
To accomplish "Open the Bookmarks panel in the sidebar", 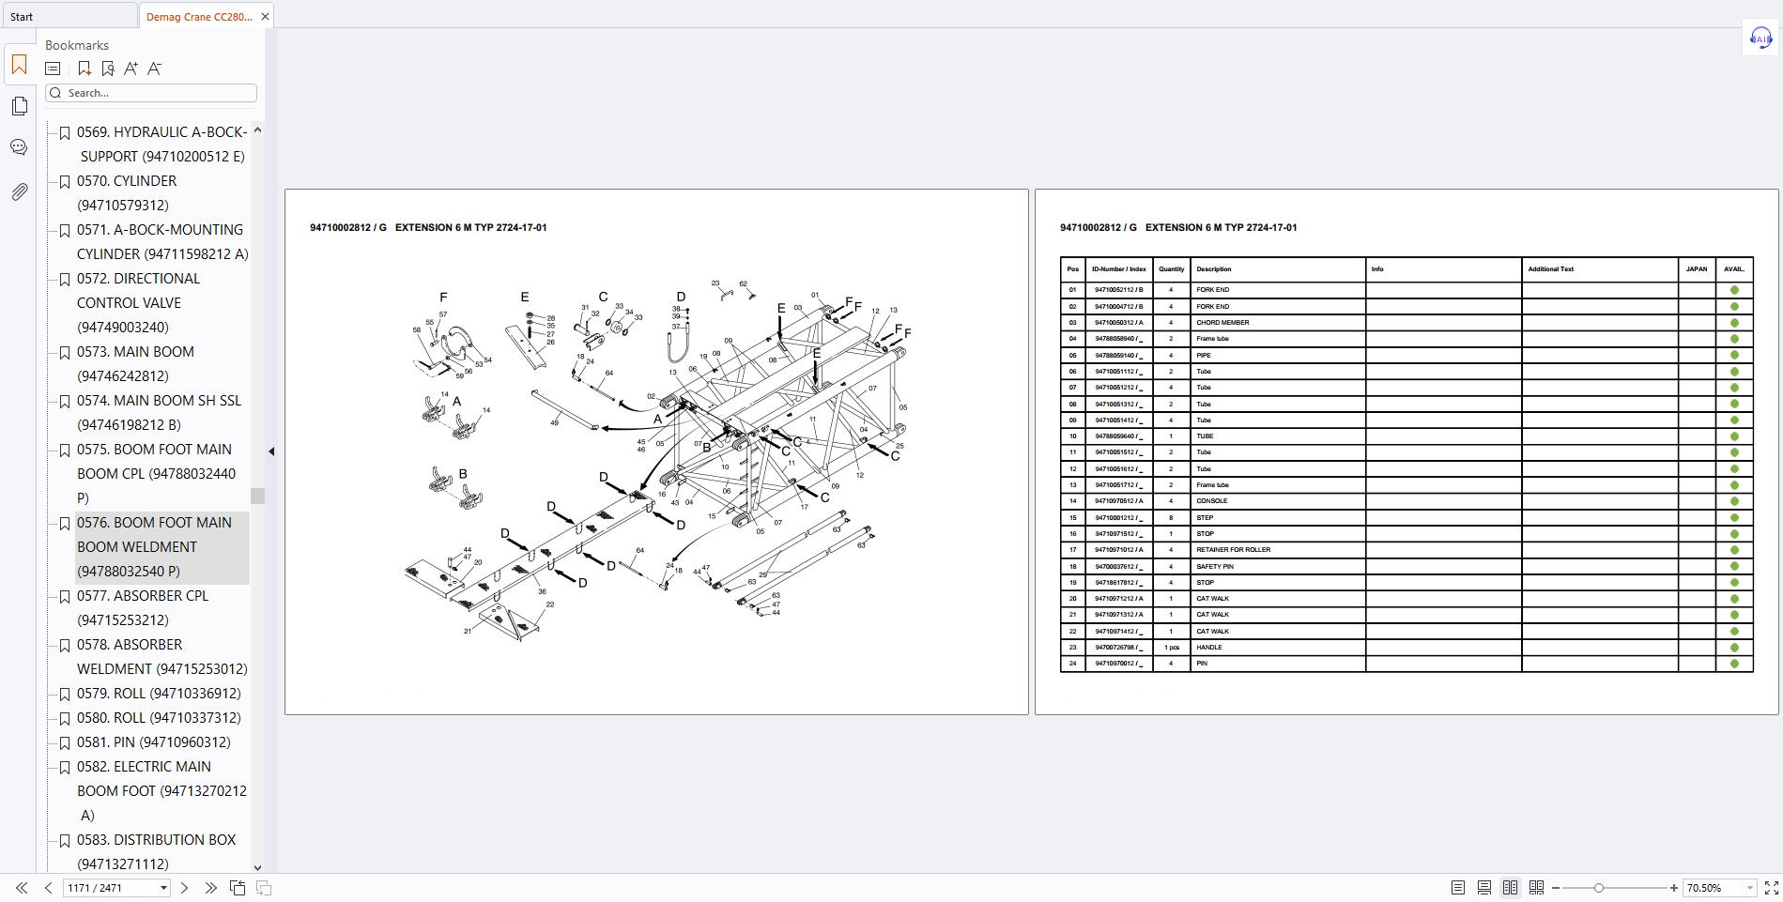I will [20, 66].
